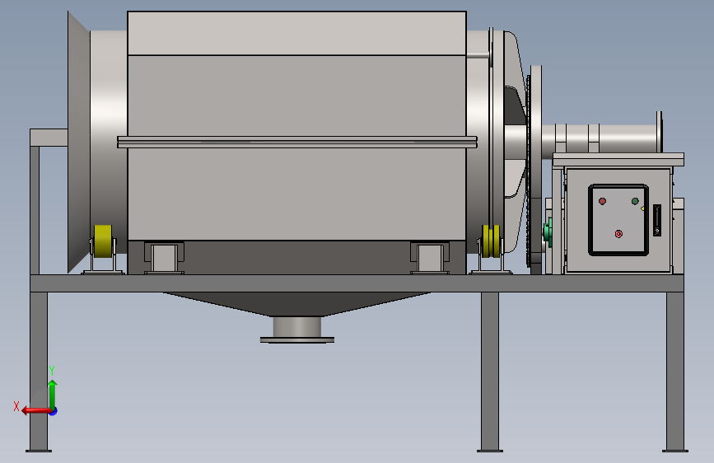Viewport: 714px width, 463px height.
Task: Click the green Y axis arrow of the triad
Action: point(53,395)
